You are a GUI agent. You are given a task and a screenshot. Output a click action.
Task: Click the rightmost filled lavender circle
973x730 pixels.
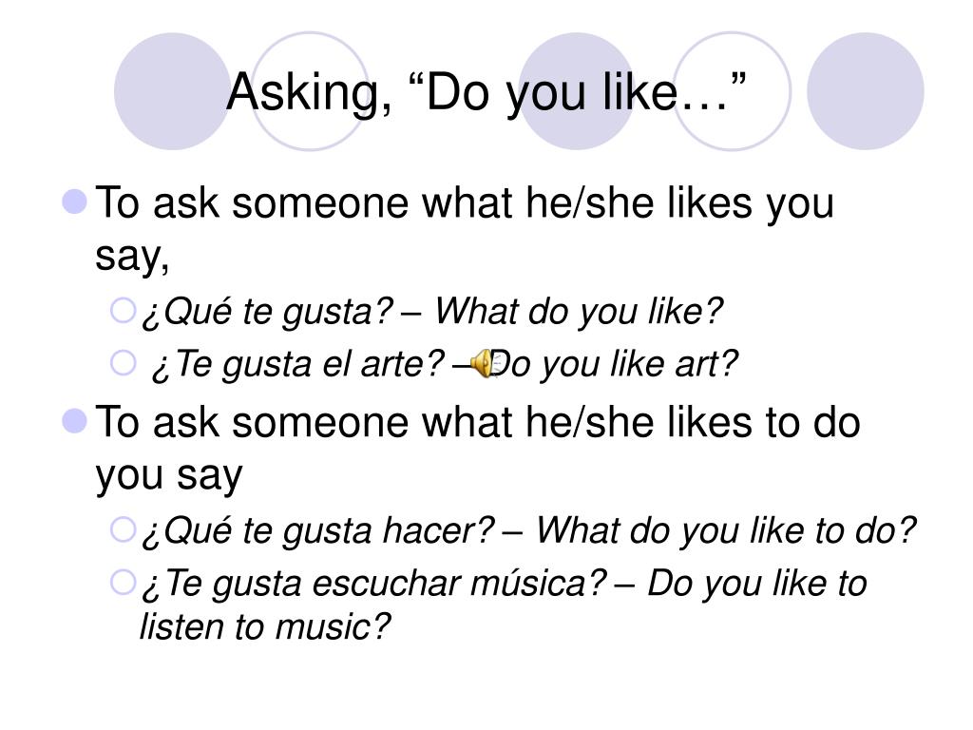pos(865,91)
